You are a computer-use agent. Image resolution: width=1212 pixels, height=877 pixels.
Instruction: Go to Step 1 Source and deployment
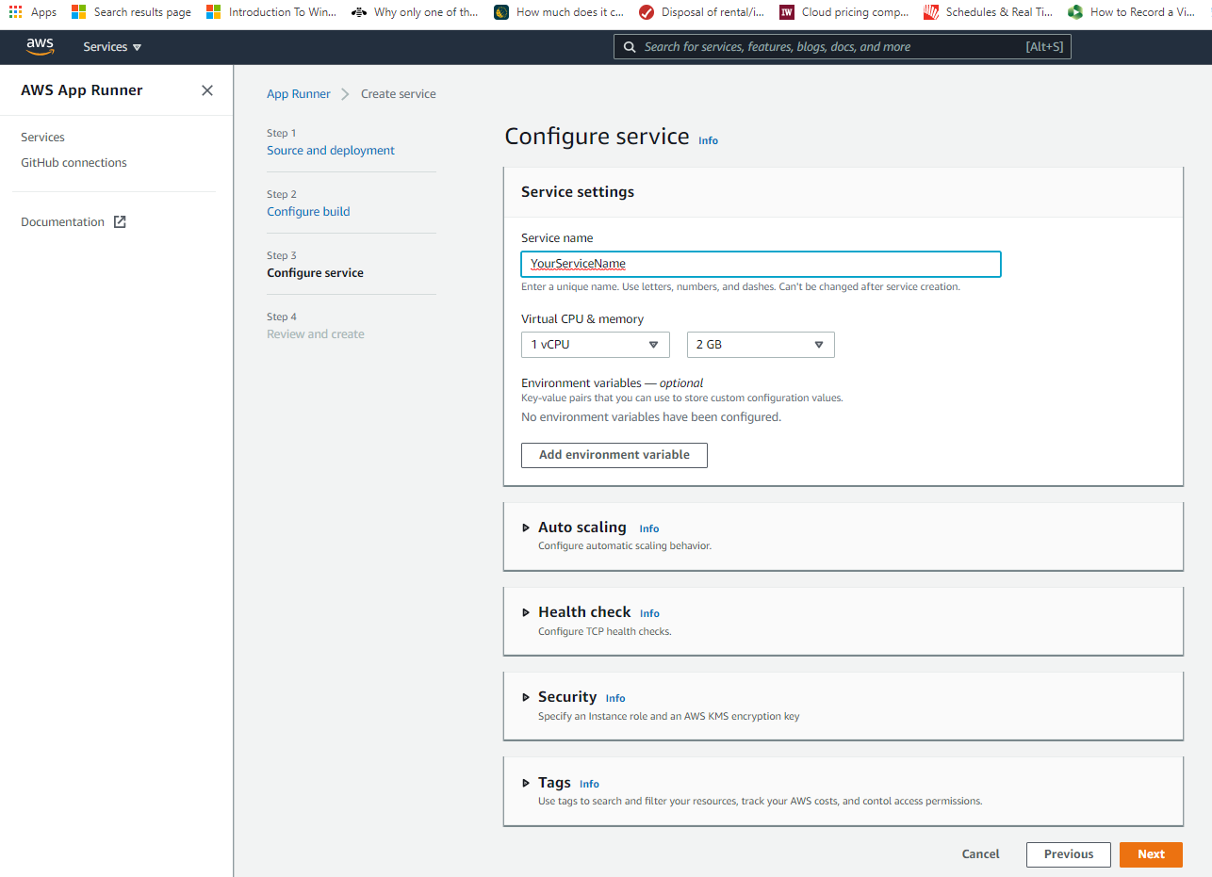pyautogui.click(x=331, y=151)
